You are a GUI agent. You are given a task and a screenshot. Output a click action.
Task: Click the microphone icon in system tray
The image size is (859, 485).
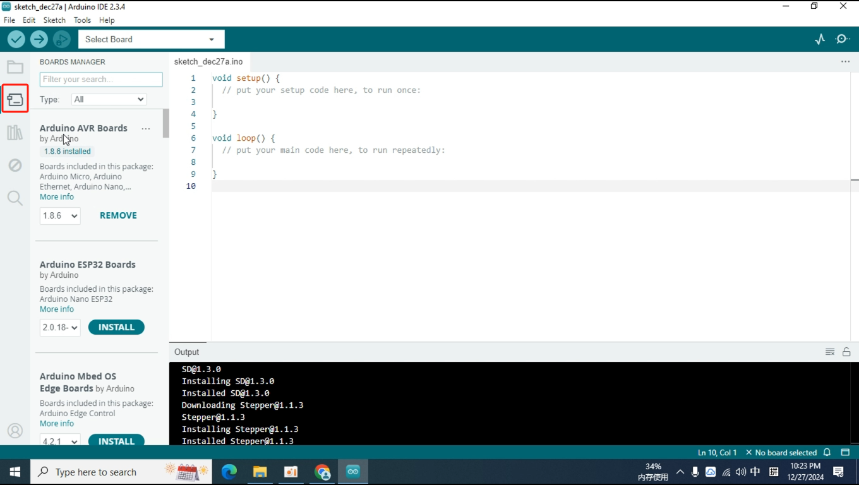[695, 472]
